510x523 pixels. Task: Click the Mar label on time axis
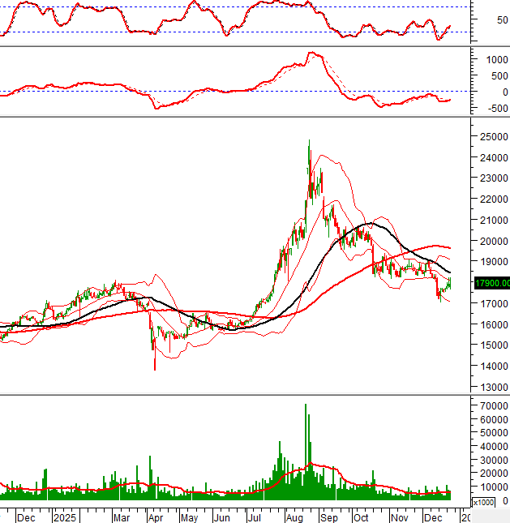[x=122, y=516]
